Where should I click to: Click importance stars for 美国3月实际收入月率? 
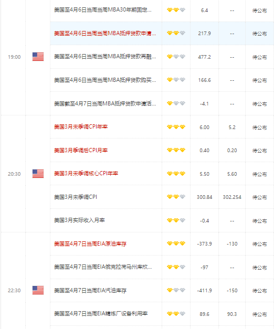point(176,220)
